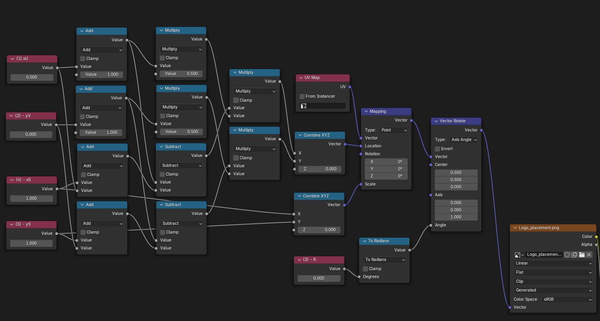
Task: Click the (3) - R value slider field
Action: point(319,278)
